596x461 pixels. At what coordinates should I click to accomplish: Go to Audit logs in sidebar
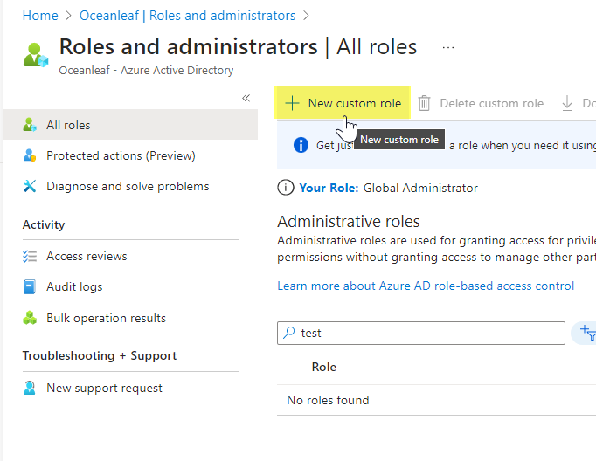[74, 286]
